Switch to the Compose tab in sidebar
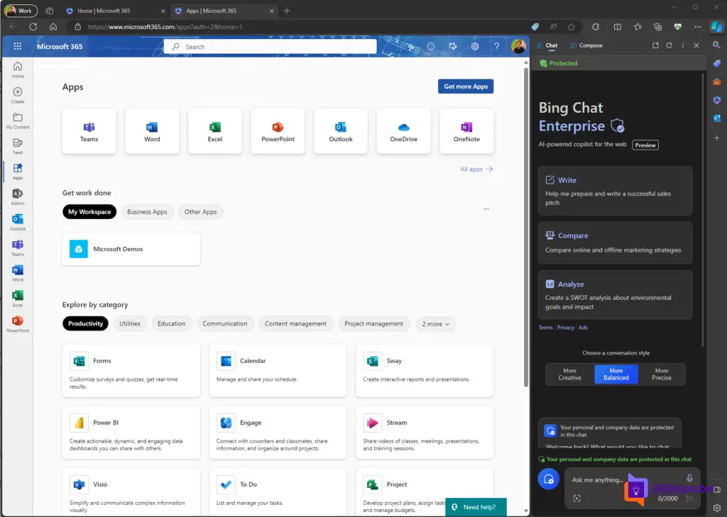The image size is (727, 517). (x=586, y=45)
